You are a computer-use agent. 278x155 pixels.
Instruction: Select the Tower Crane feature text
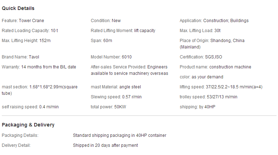[x=31, y=21]
